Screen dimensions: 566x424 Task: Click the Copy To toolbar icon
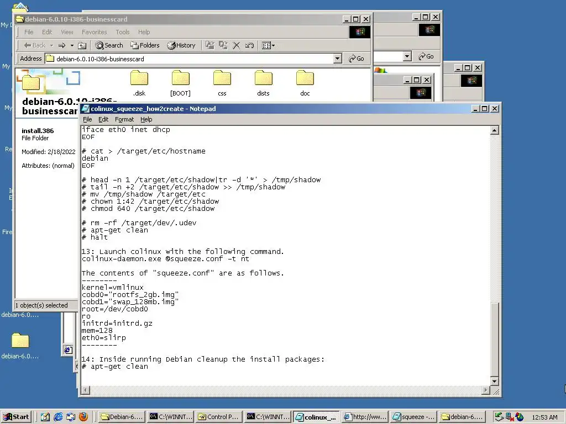click(x=223, y=45)
